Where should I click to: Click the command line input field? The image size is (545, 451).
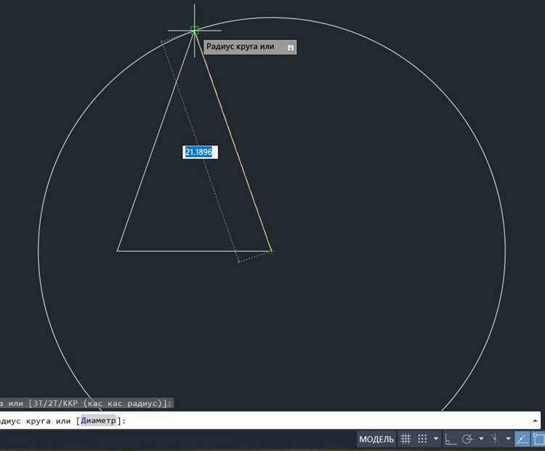[x=270, y=420]
